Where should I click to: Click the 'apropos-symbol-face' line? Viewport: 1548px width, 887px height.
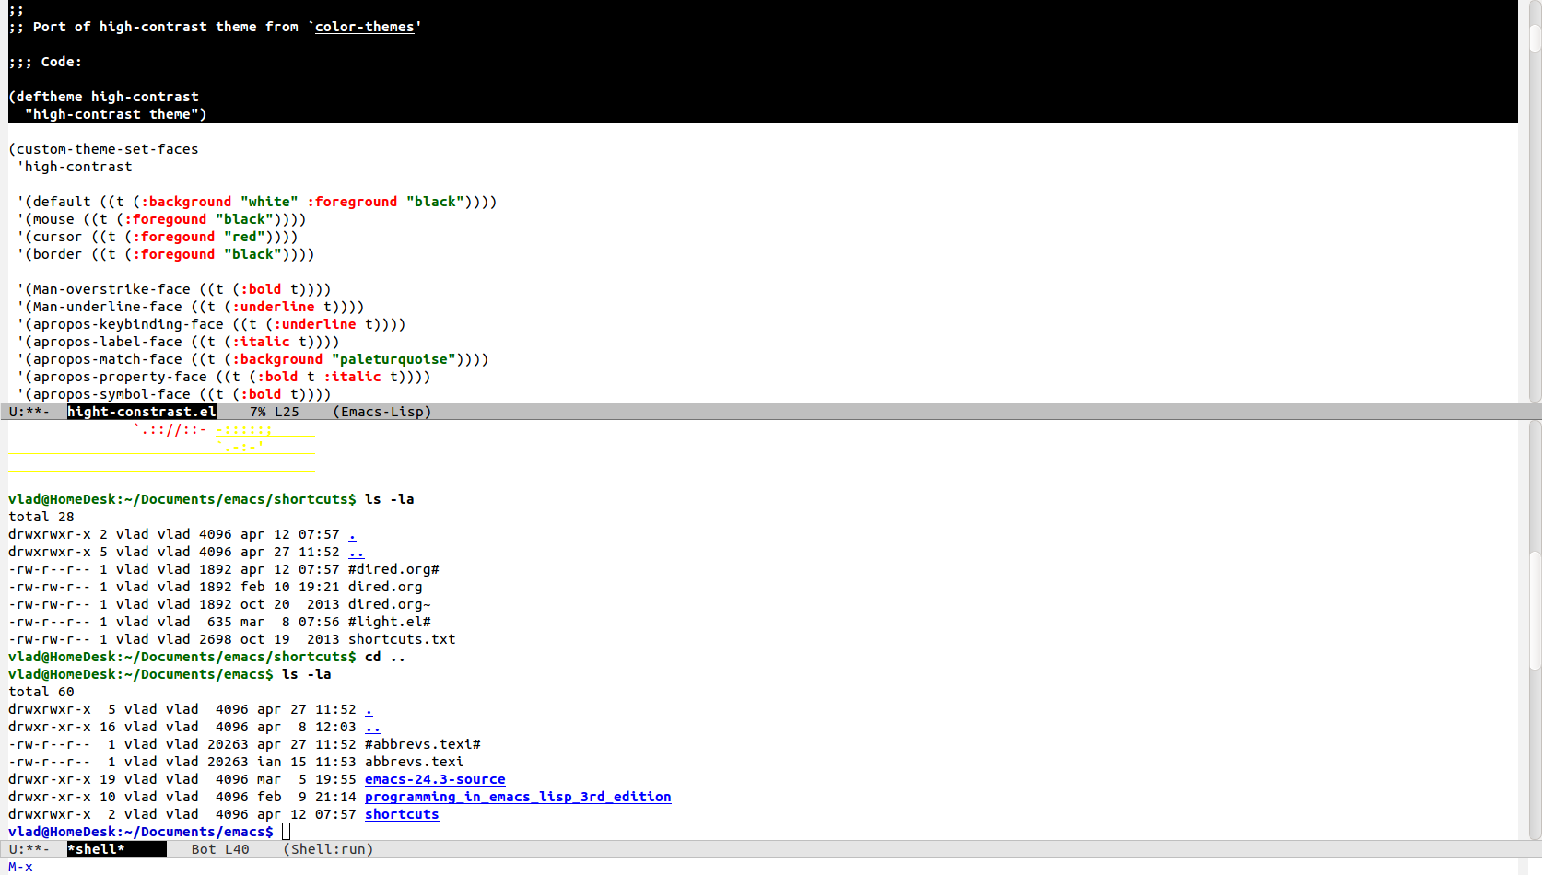pyautogui.click(x=174, y=394)
